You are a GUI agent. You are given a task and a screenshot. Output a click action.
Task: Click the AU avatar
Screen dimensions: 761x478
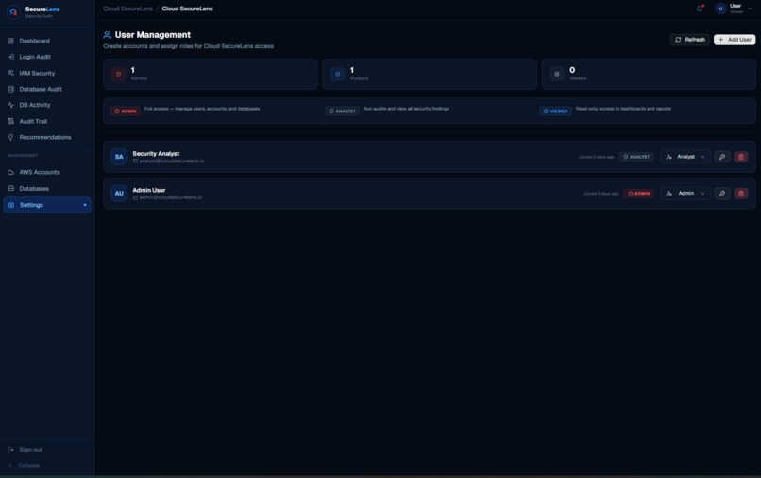click(119, 194)
